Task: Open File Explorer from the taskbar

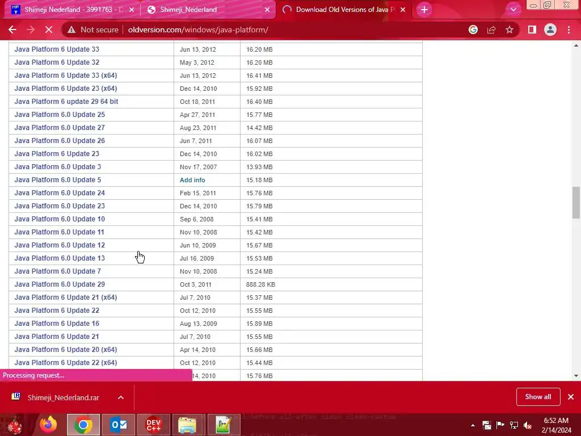Action: [187, 425]
